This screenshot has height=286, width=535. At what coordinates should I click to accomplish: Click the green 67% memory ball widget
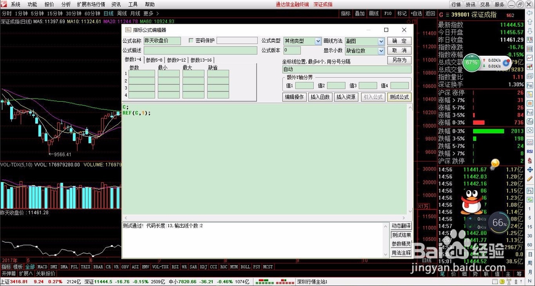tap(471, 63)
